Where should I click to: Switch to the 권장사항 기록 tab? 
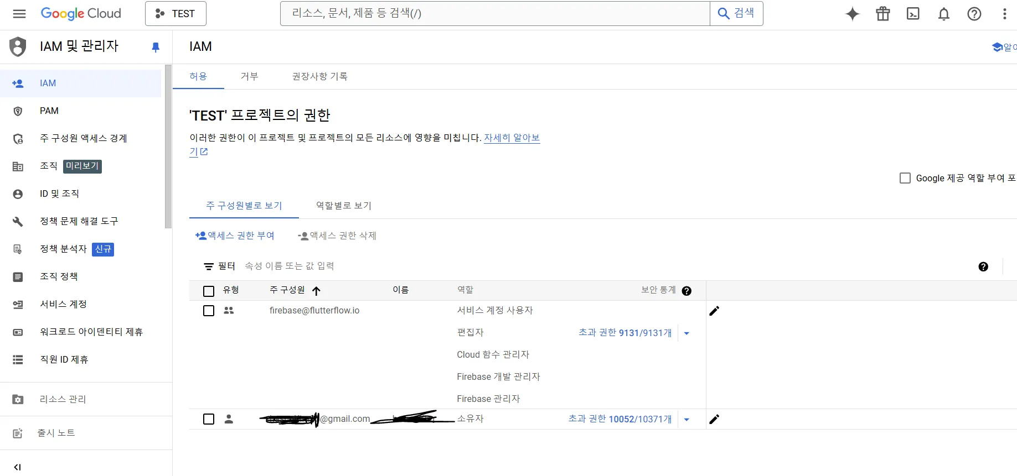click(x=320, y=76)
